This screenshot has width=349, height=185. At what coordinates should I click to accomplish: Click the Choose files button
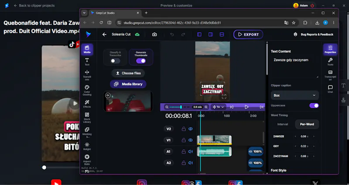coord(128,73)
